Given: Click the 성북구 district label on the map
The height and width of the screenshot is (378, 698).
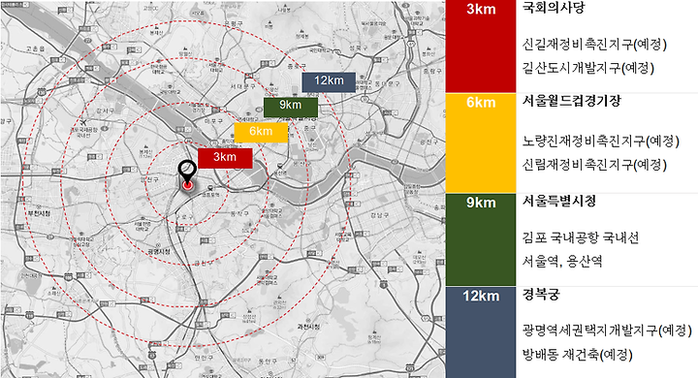Looking at the screenshot, I should (x=359, y=47).
